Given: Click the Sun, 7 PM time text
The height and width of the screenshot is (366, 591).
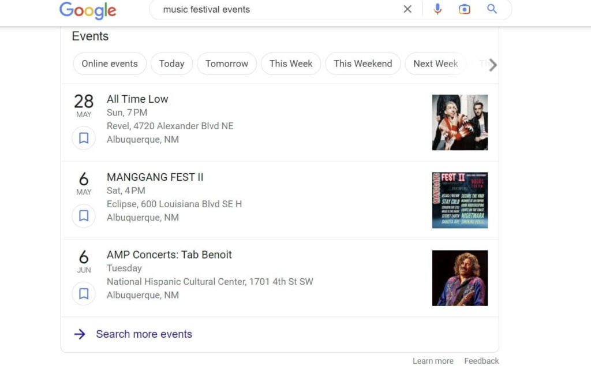Looking at the screenshot, I should coord(127,113).
